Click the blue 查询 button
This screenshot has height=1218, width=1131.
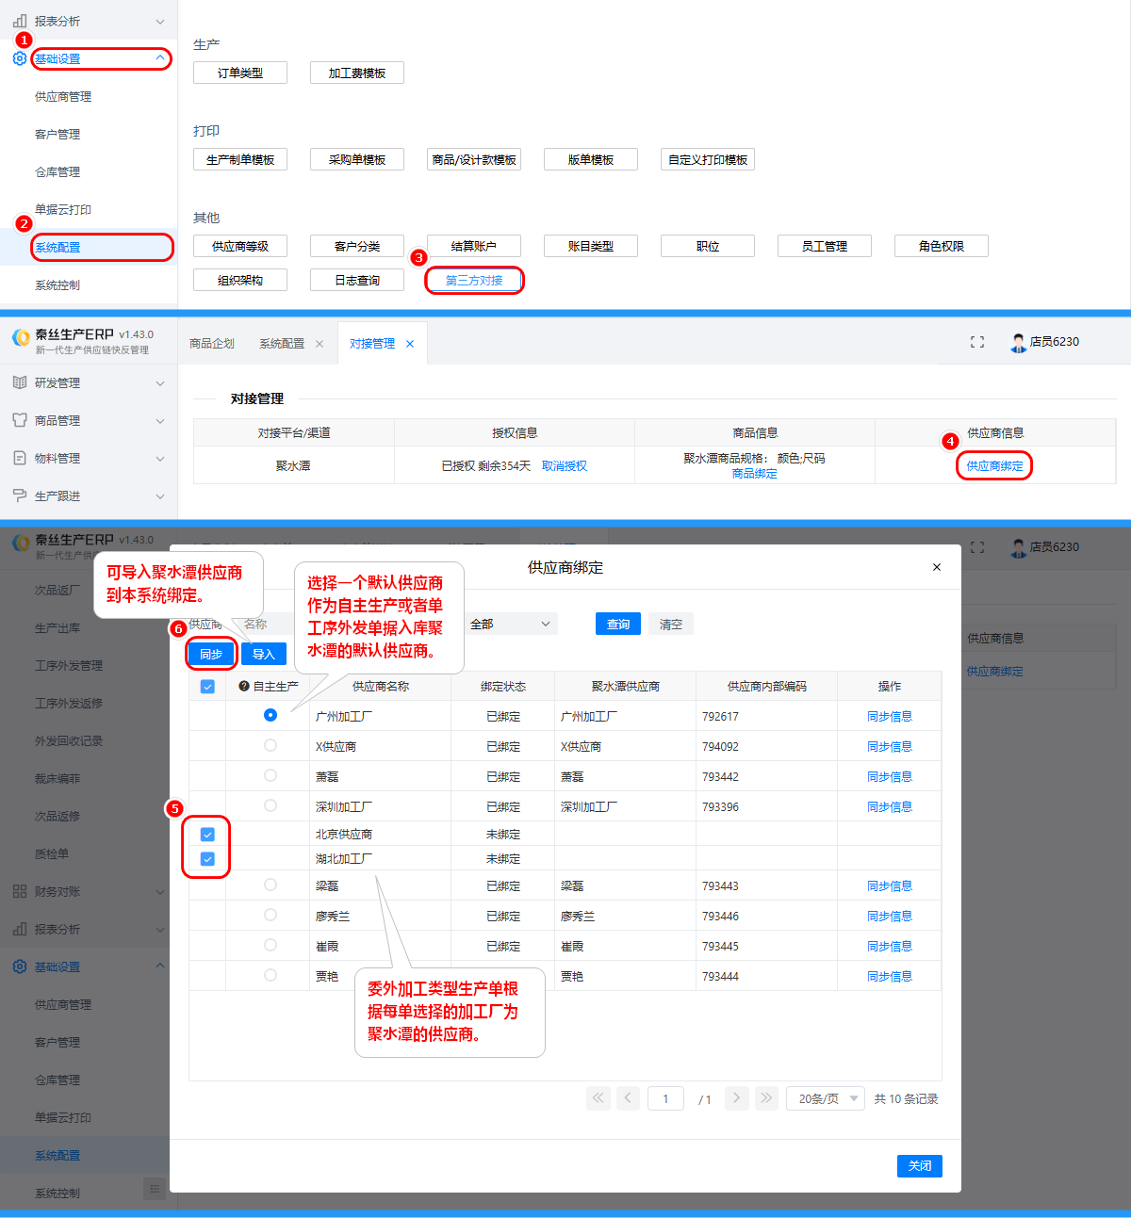point(618,624)
